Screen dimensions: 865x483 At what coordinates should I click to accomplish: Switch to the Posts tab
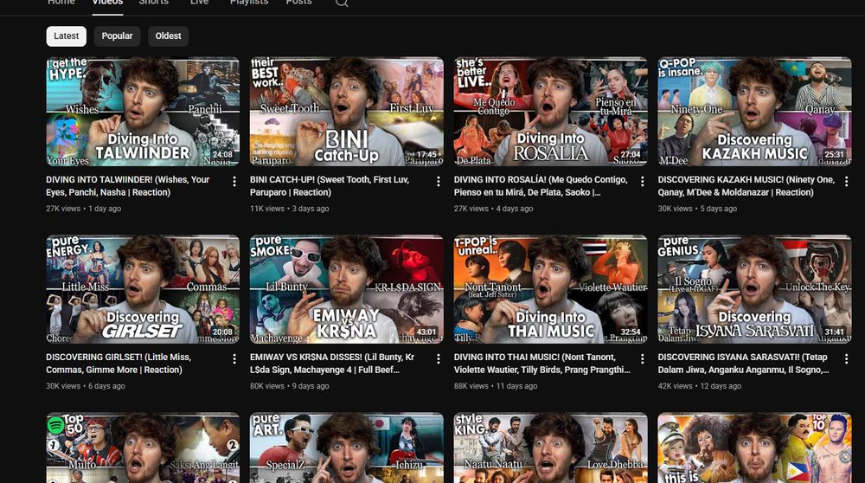pos(298,3)
